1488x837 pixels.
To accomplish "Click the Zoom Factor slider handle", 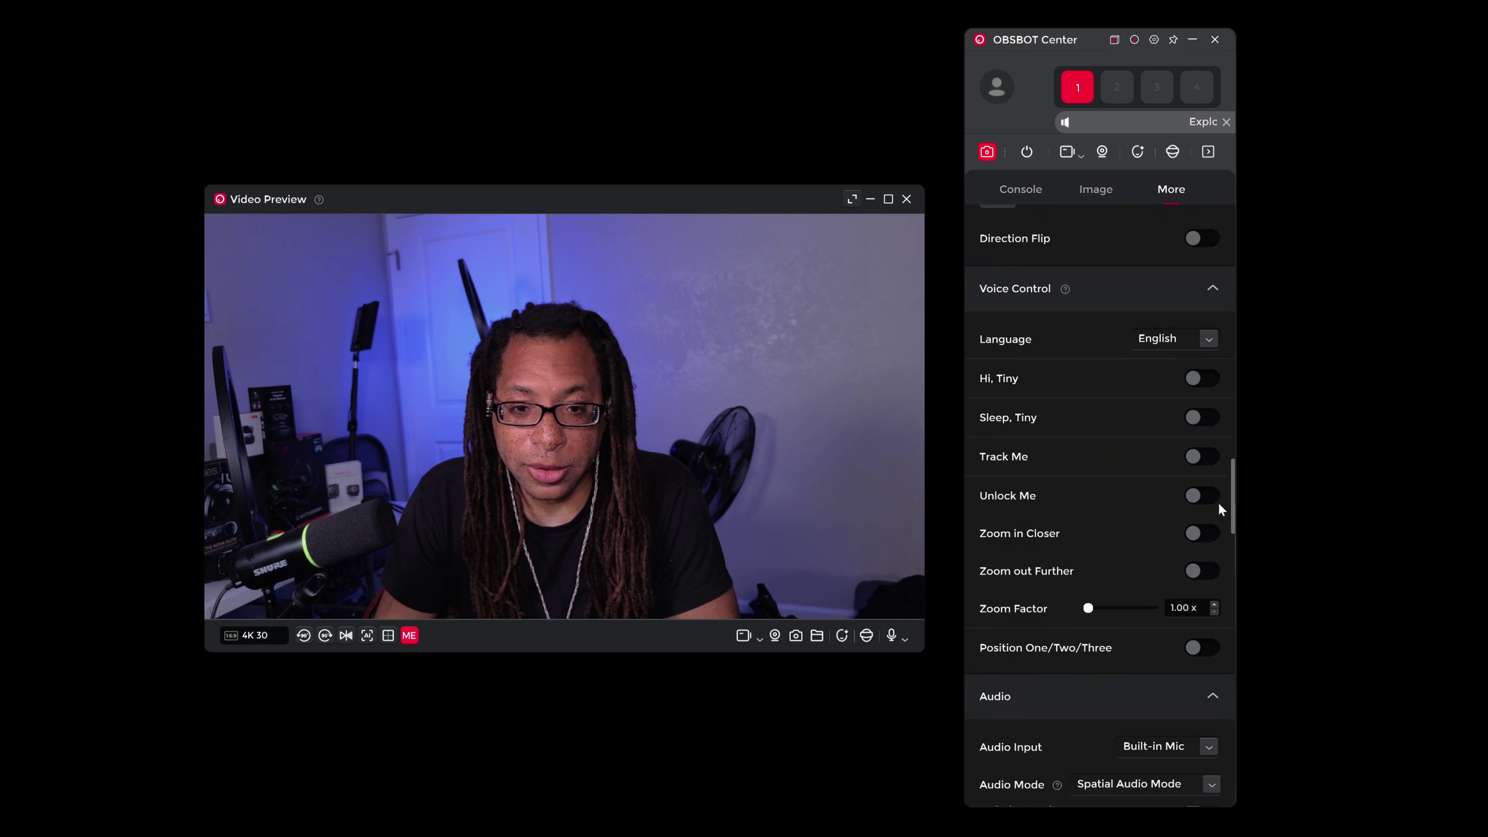I will (x=1088, y=608).
